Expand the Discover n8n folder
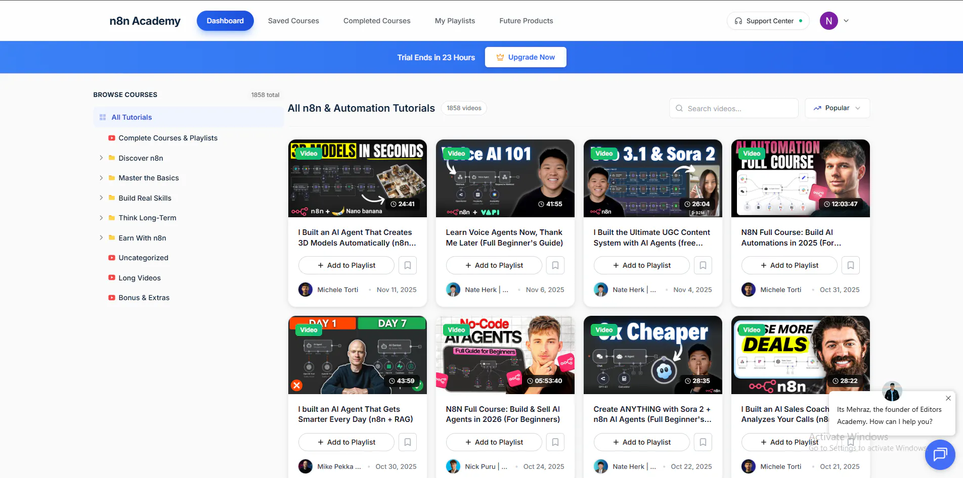 tap(101, 158)
